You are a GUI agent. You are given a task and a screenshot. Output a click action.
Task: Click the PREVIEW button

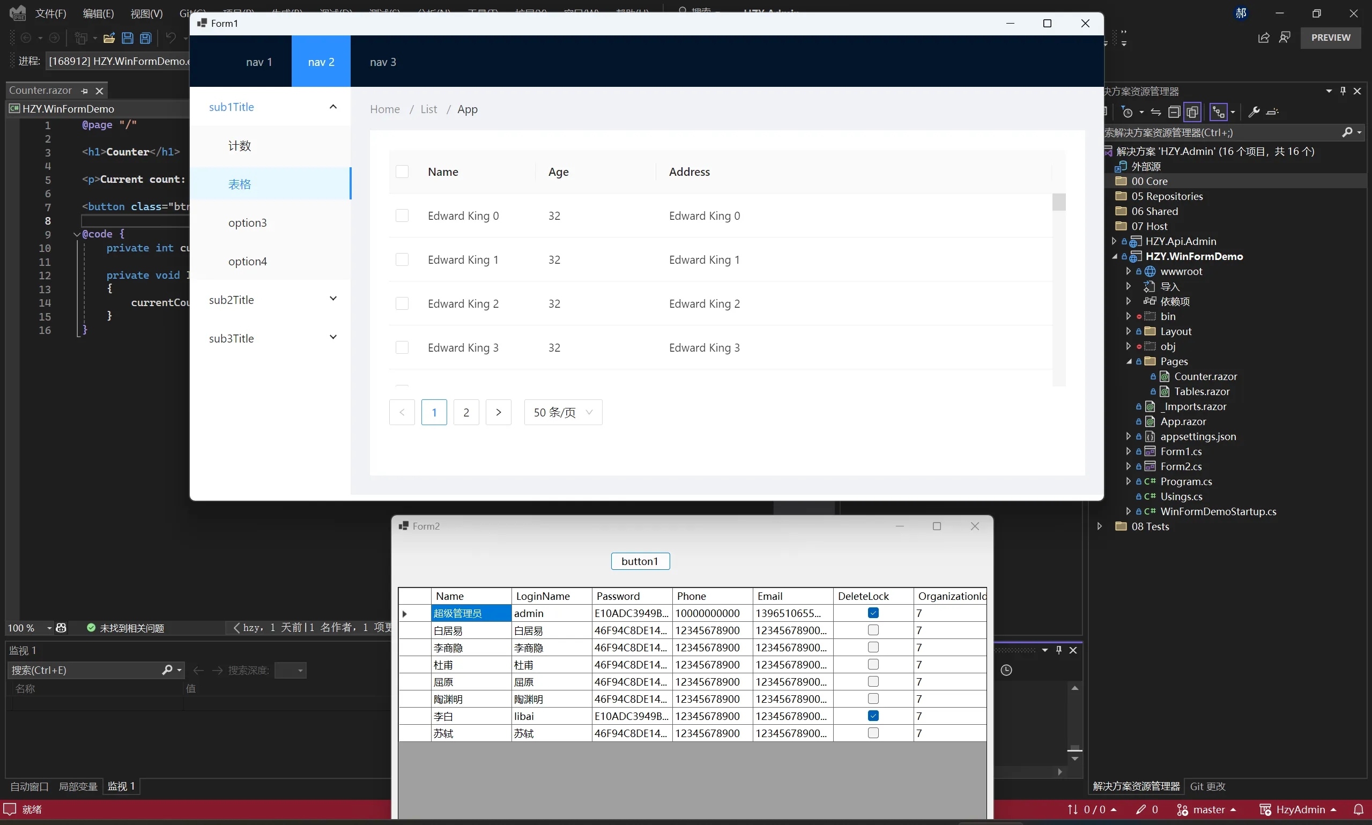[1331, 38]
